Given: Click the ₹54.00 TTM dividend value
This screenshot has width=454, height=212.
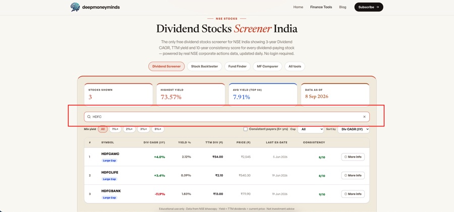Looking at the screenshot, I should [217, 157].
